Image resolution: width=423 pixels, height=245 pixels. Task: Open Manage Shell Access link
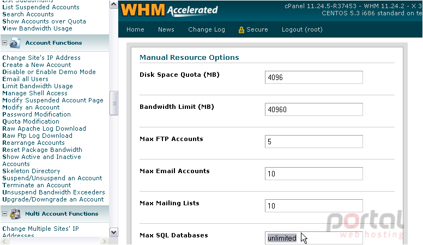click(35, 93)
